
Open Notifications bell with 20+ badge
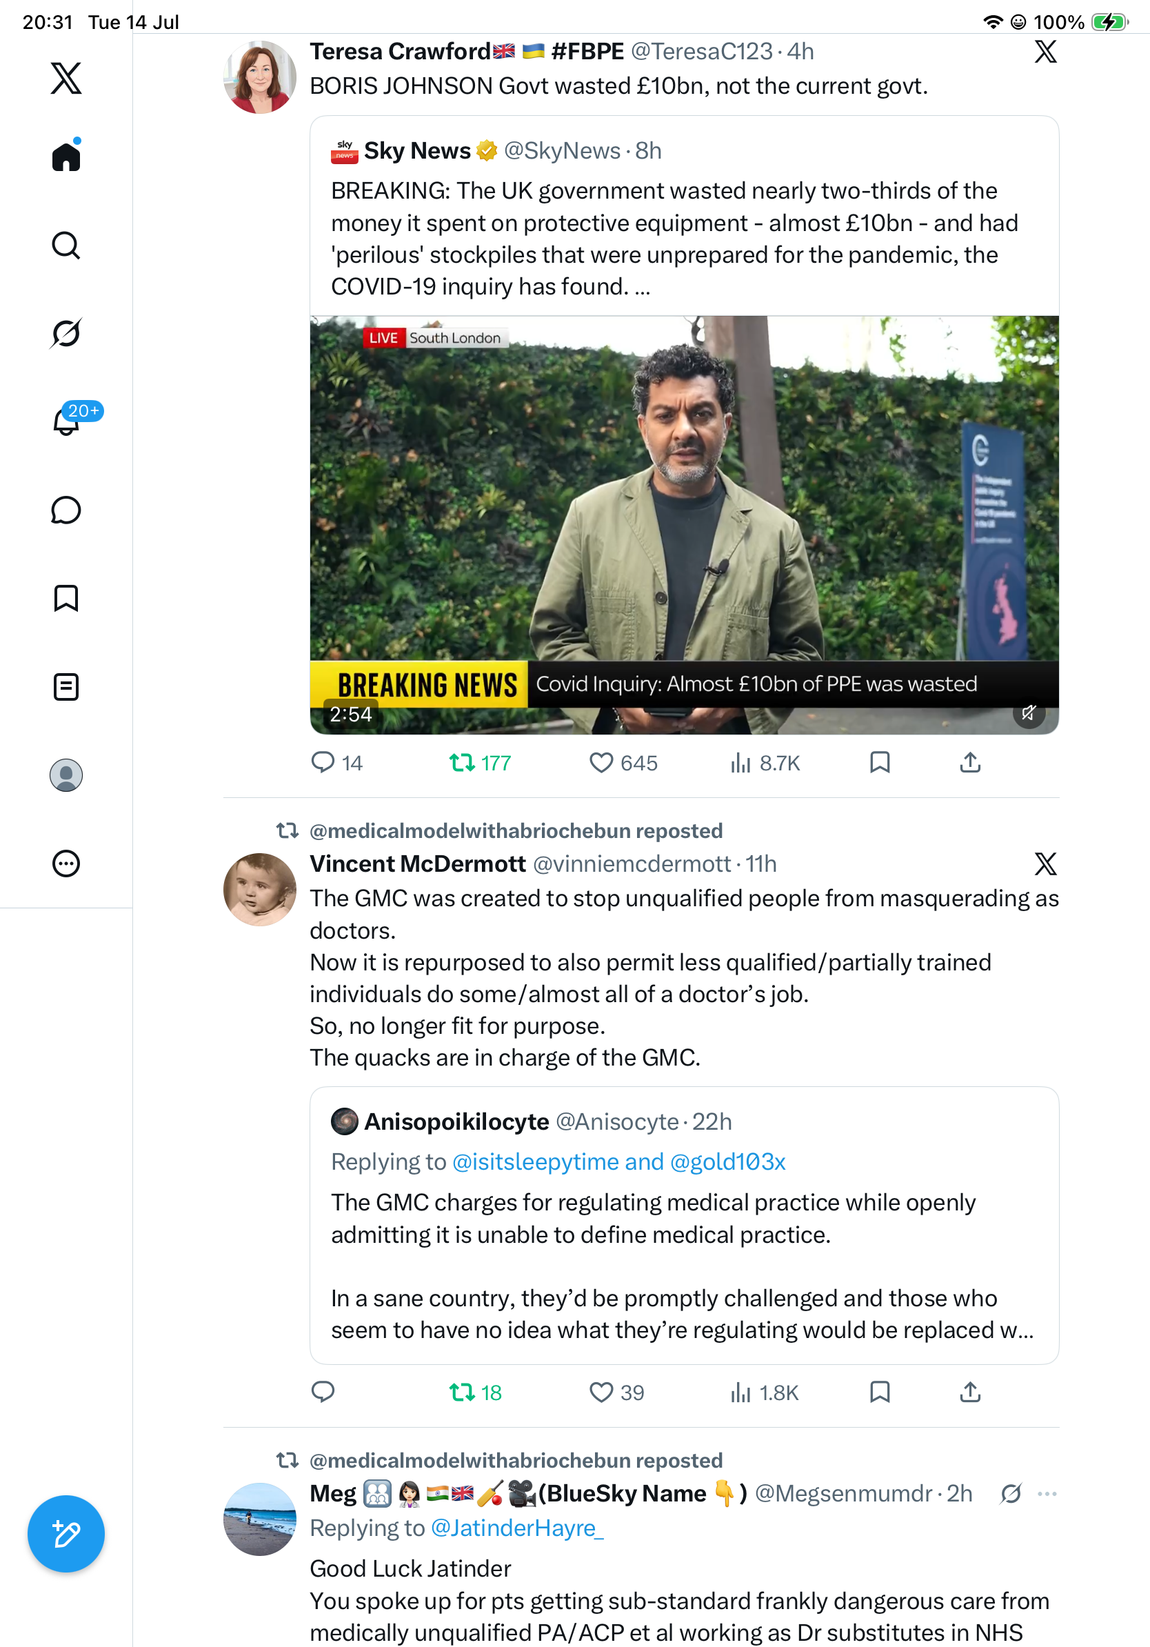point(66,420)
